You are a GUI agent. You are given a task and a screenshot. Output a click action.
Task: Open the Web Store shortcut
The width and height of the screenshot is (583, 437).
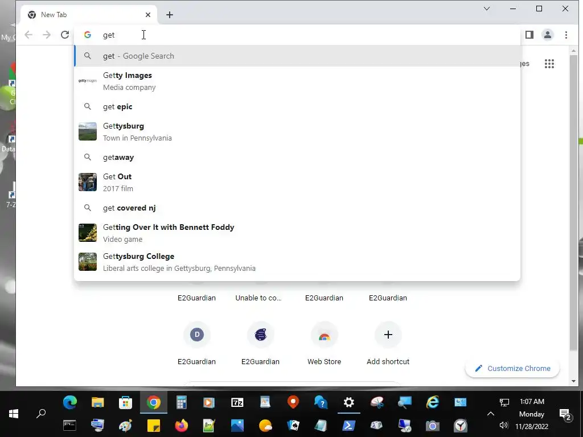324,343
